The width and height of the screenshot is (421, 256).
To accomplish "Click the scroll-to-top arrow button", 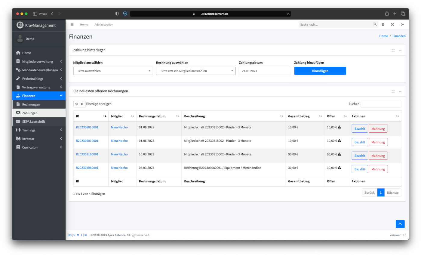I will [x=400, y=224].
